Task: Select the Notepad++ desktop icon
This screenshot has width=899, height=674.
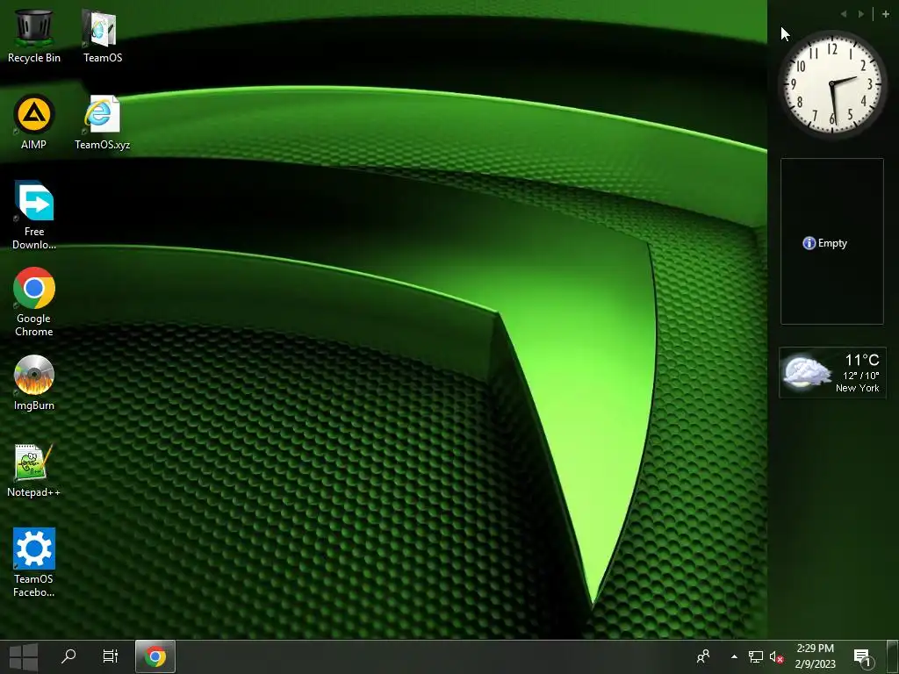Action: click(x=34, y=470)
